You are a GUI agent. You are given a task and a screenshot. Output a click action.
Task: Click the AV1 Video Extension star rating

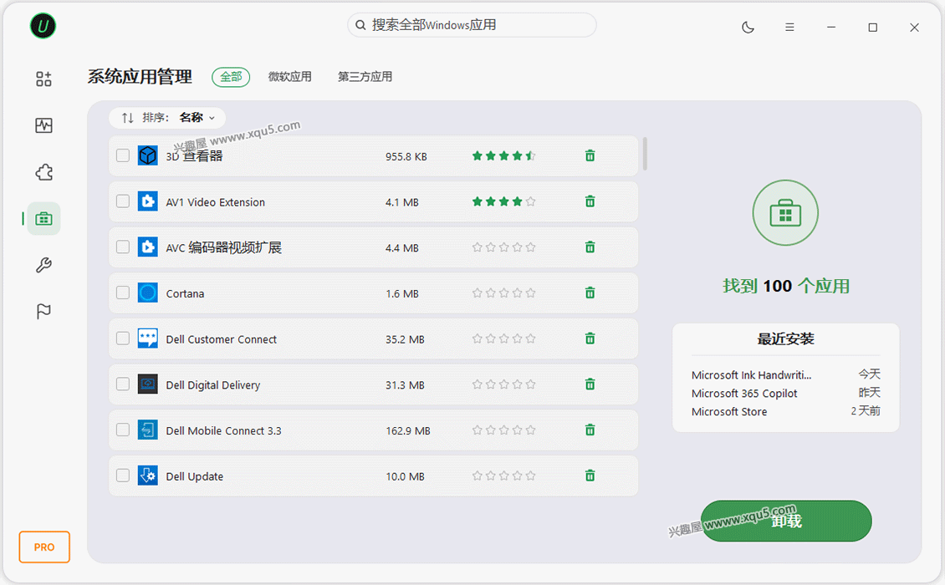503,202
